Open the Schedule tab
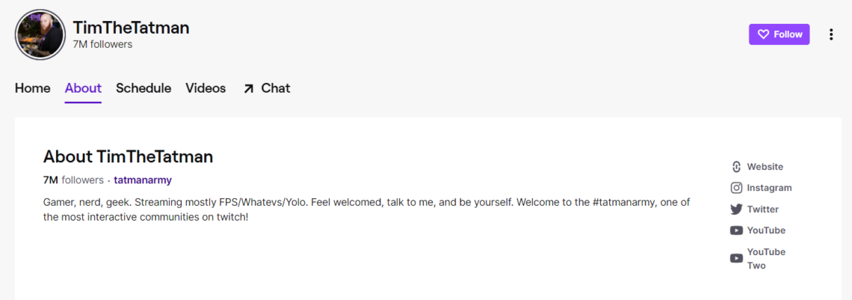852x300 pixels. 143,88
